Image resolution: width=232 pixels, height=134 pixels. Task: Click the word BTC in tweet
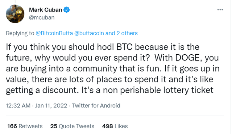point(124,47)
